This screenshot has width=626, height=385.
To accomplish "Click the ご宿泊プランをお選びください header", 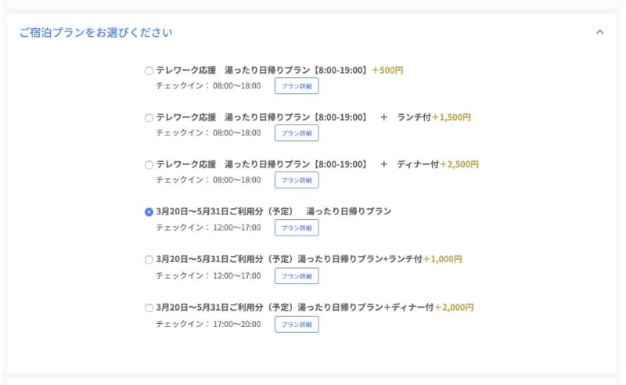I will (x=95, y=33).
